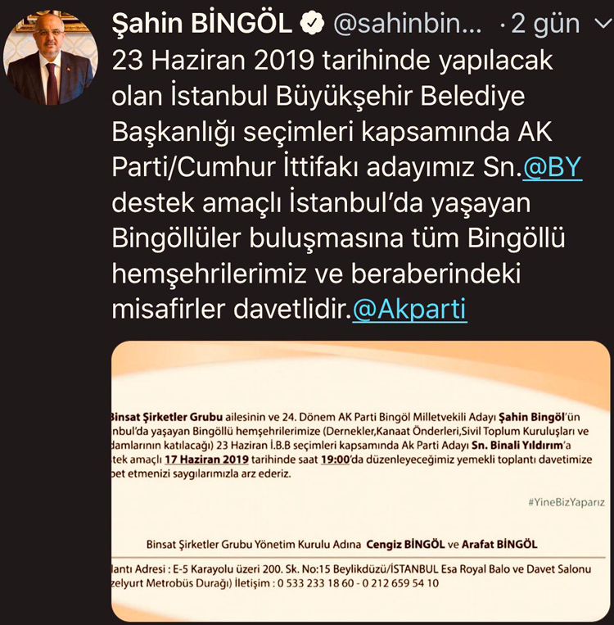Viewport: 614px width, 625px height.
Task: Open Şahin Bingöl's profile photo avatar
Action: [50, 58]
